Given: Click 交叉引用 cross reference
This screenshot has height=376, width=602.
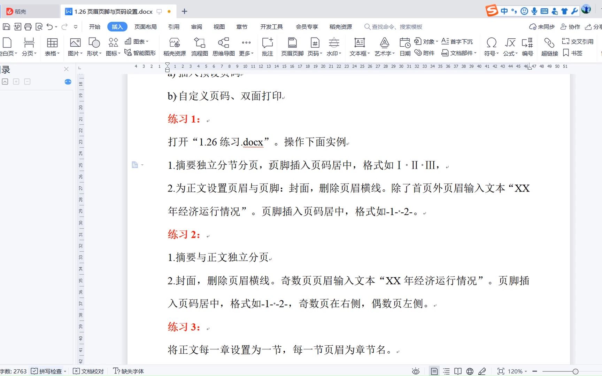Looking at the screenshot, I should [578, 41].
